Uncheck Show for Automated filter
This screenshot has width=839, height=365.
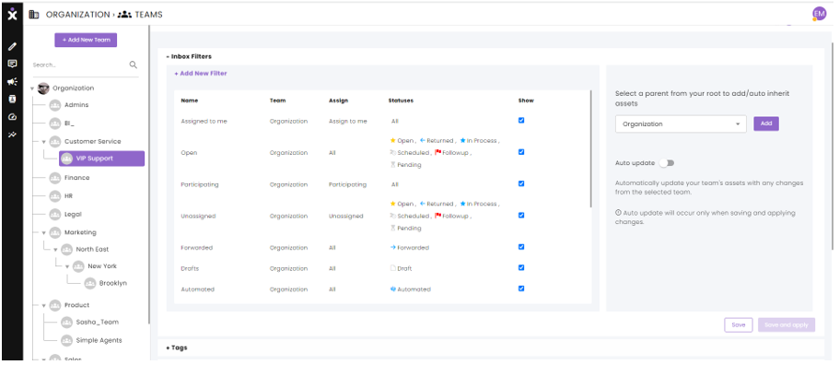521,288
